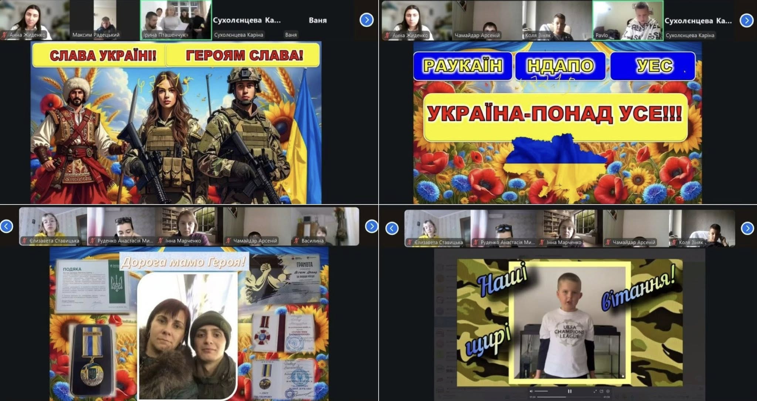This screenshot has width=757, height=401.
Task: Click the Ваня participant name tile
Action: point(318,20)
